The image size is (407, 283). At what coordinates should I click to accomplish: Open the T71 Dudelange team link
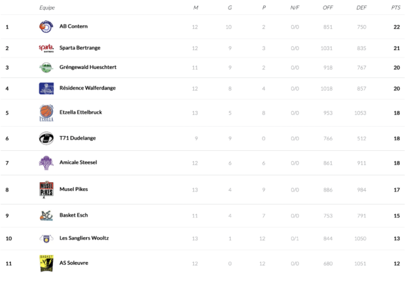(x=77, y=137)
